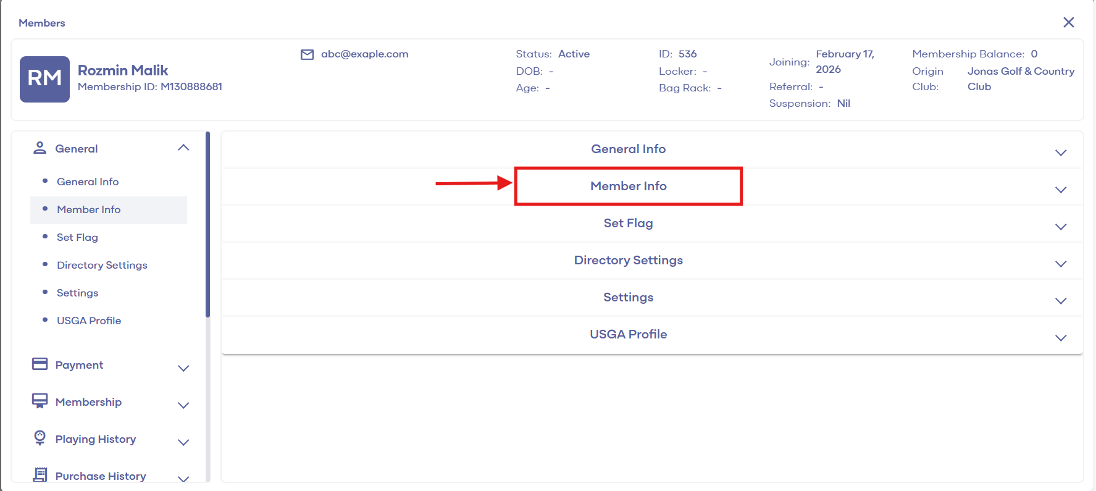Expand the USGA Profile accordion chevron
The image size is (1096, 491).
click(1060, 338)
